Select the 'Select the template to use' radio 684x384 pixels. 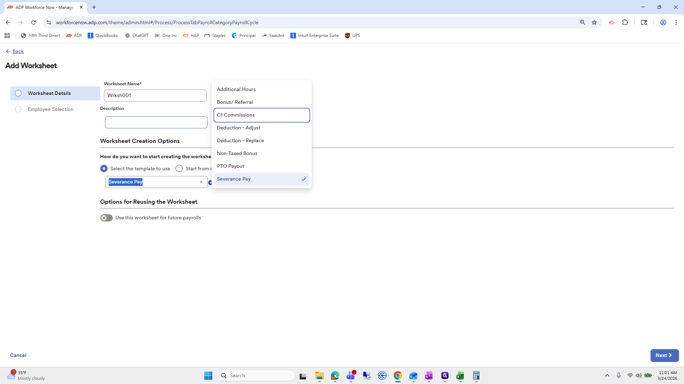[104, 169]
